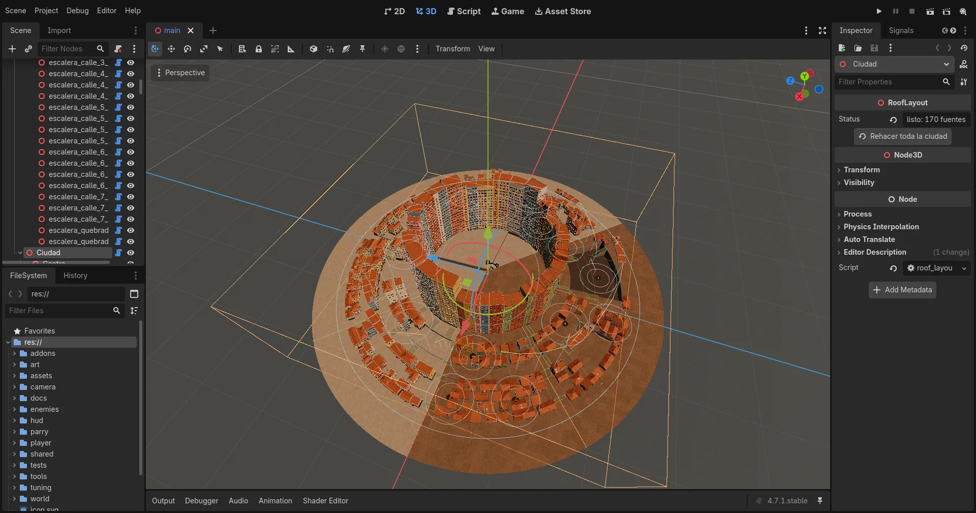The height and width of the screenshot is (513, 976).
Task: Switch to the History tab
Action: click(75, 276)
